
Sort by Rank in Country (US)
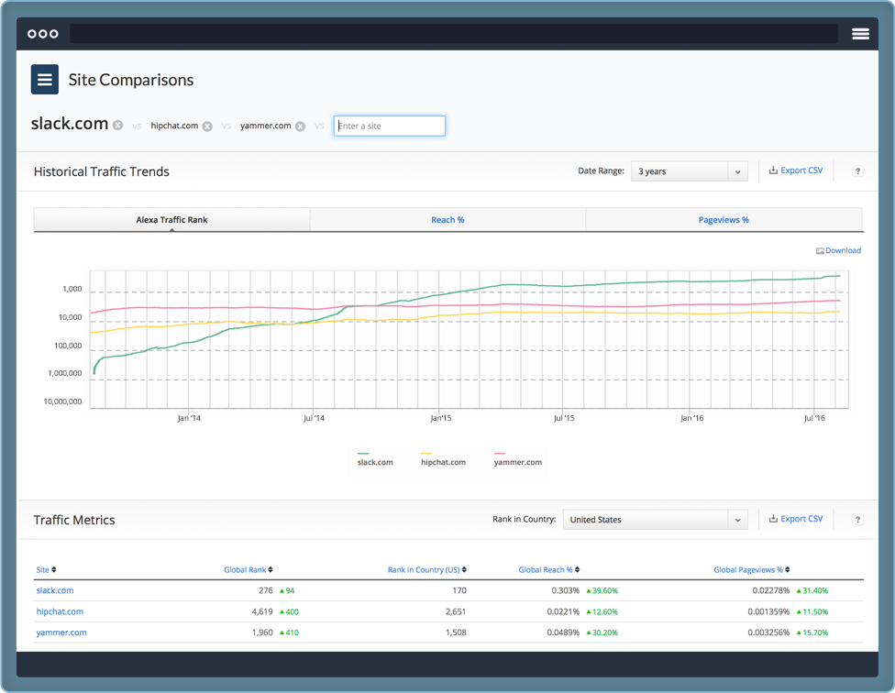tap(427, 570)
